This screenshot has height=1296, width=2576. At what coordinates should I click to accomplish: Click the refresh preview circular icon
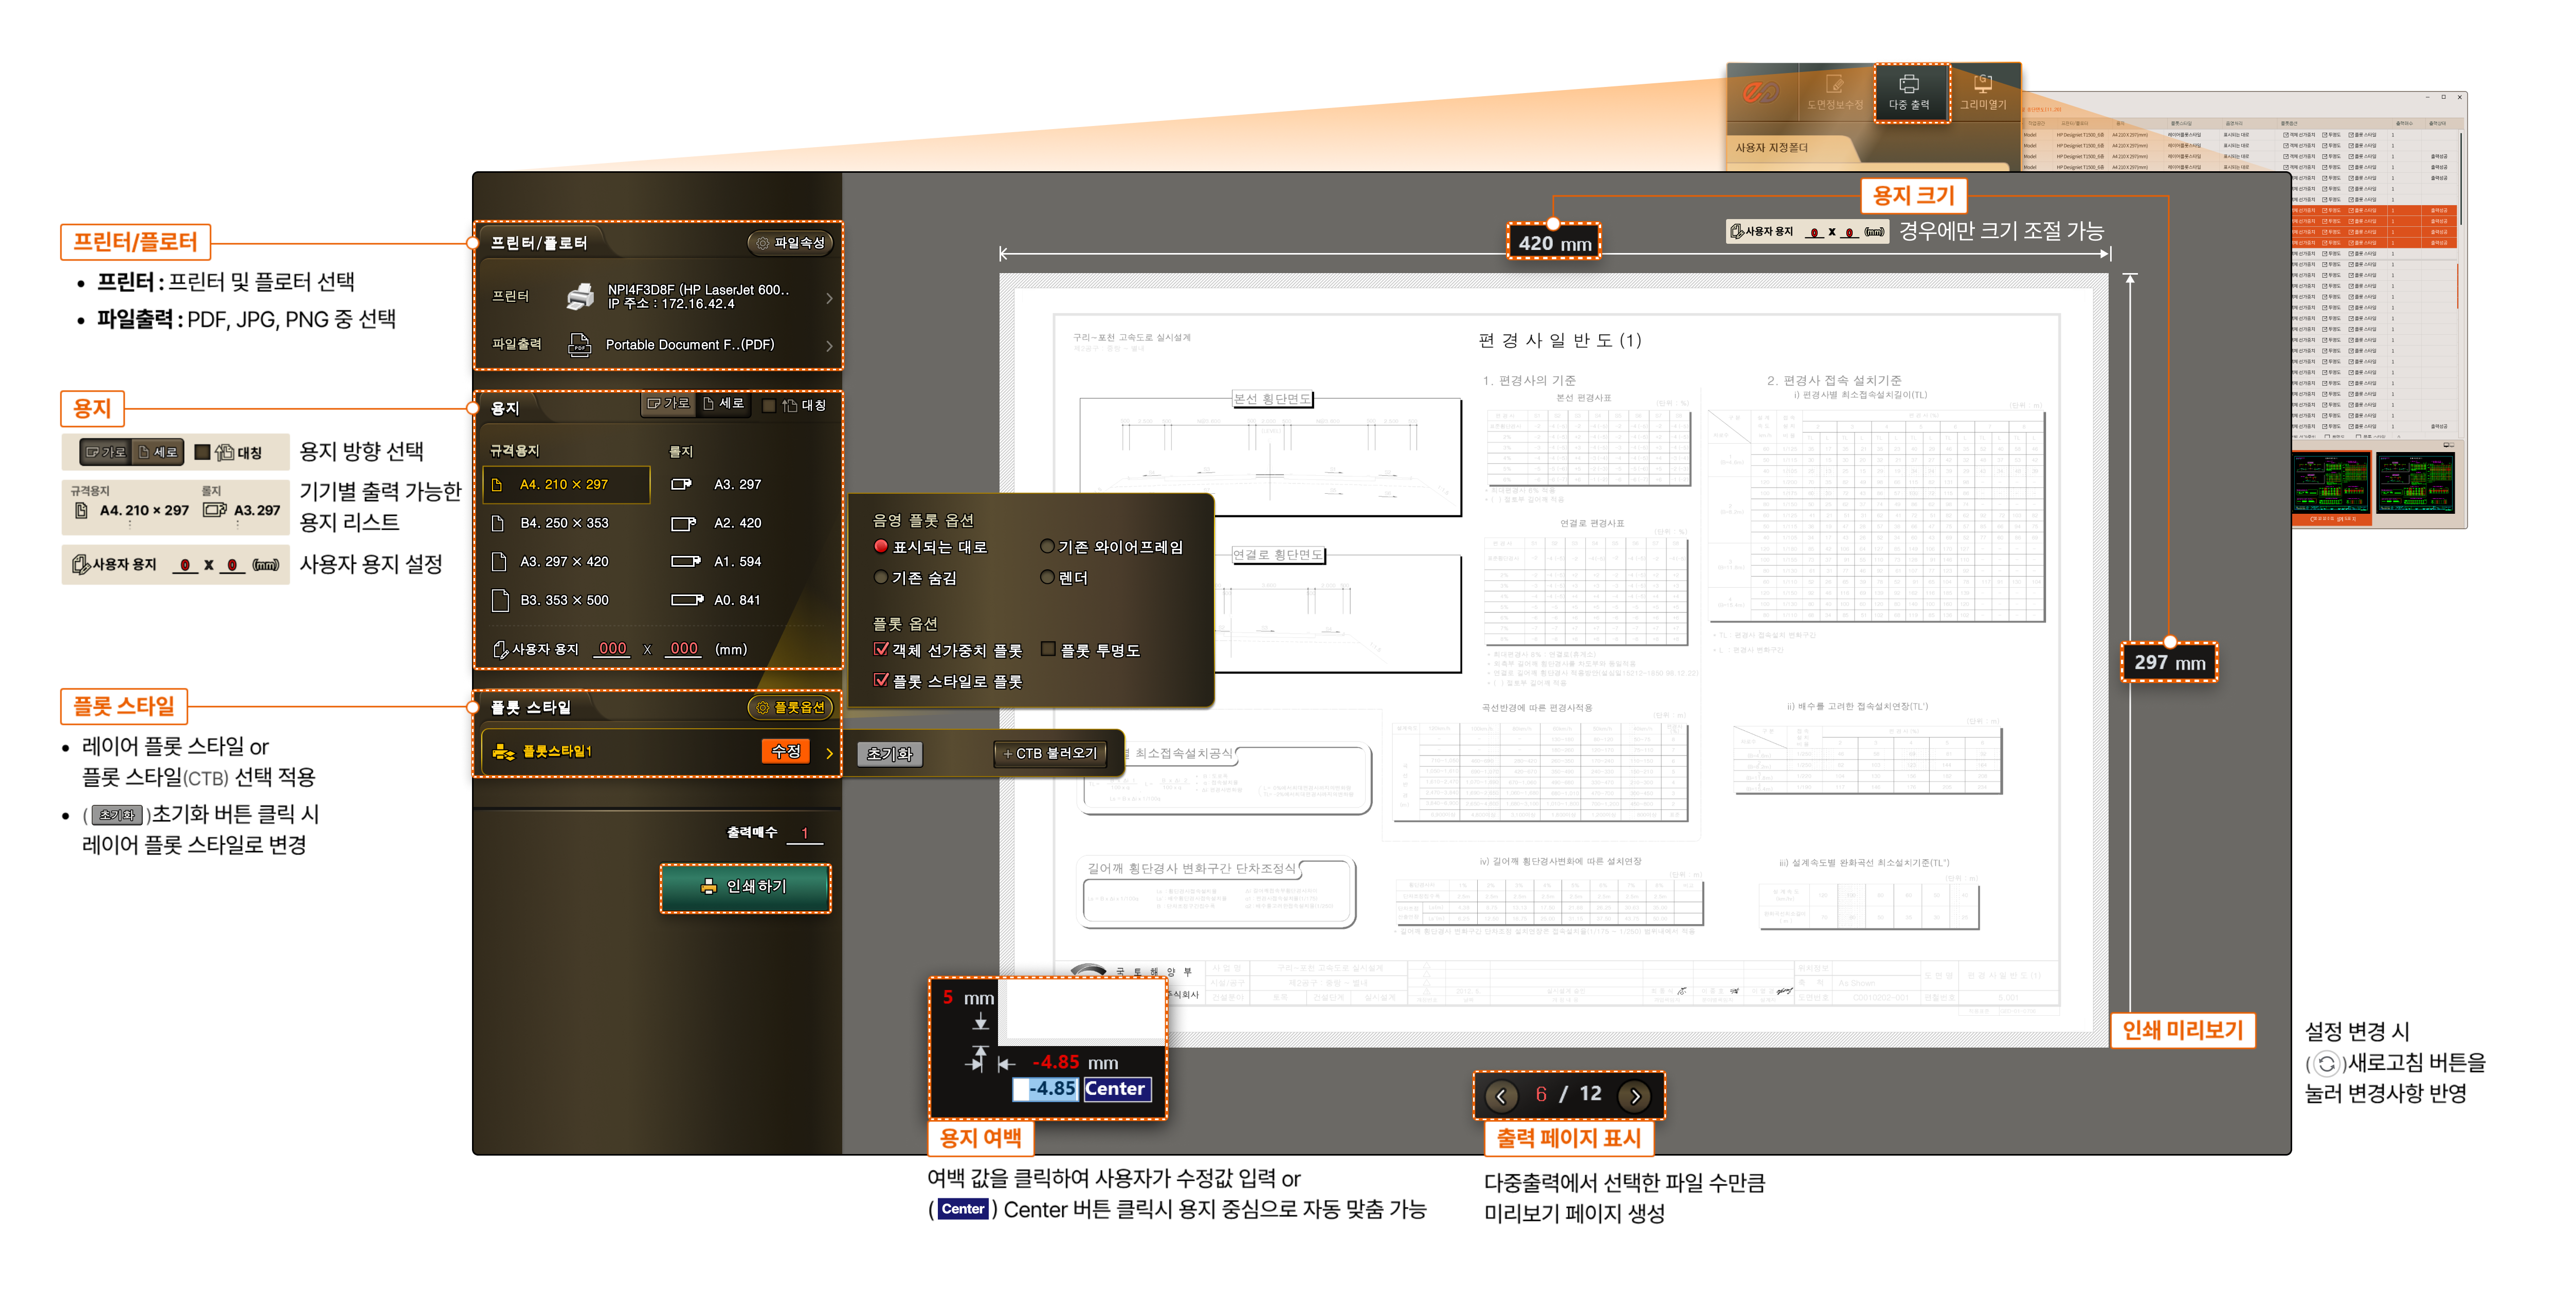pyautogui.click(x=2326, y=1064)
